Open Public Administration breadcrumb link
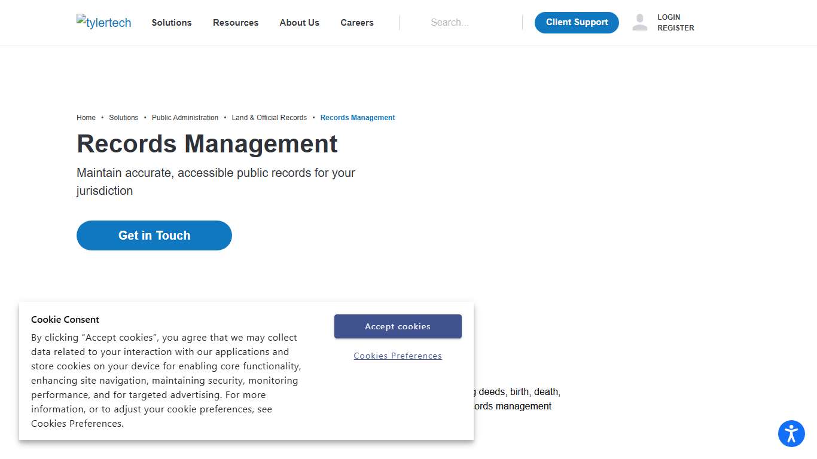817x459 pixels. pos(185,117)
